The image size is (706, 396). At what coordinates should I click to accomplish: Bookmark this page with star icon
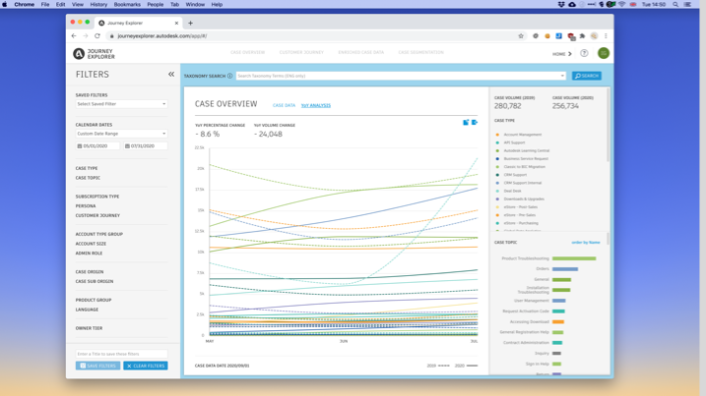[521, 36]
